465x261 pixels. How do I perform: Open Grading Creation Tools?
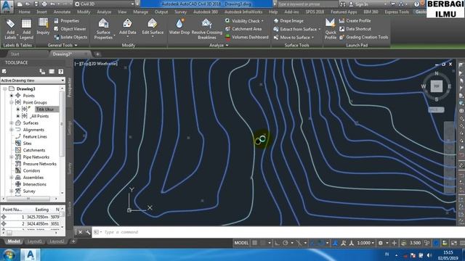363,37
